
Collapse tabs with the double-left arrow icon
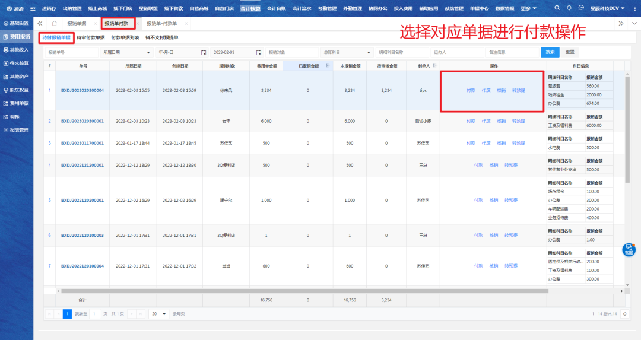(x=40, y=23)
